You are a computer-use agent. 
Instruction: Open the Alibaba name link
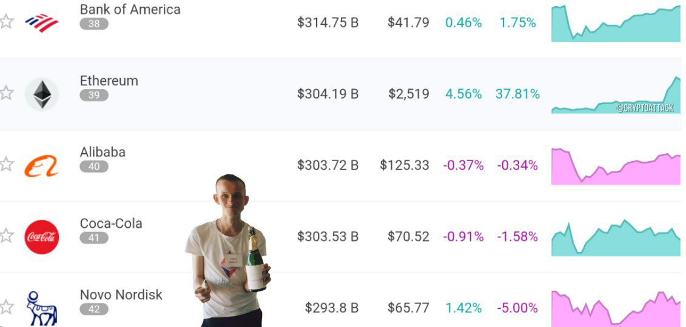click(103, 152)
